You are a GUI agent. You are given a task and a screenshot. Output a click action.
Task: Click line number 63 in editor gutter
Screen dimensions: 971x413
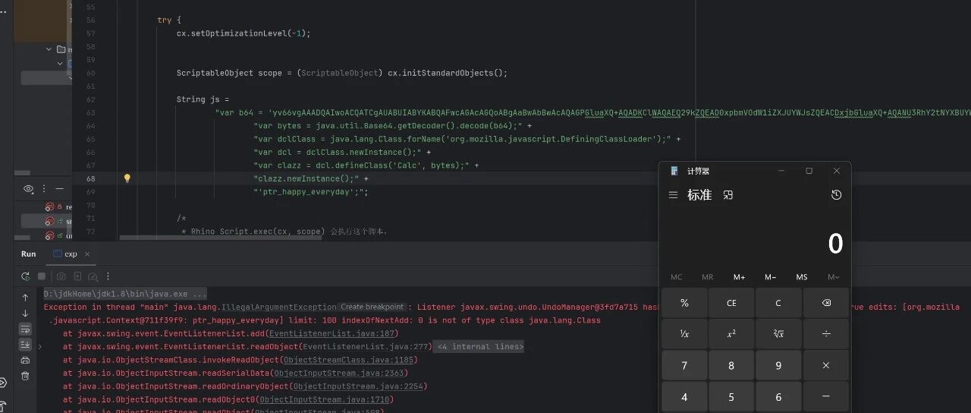[91, 112]
